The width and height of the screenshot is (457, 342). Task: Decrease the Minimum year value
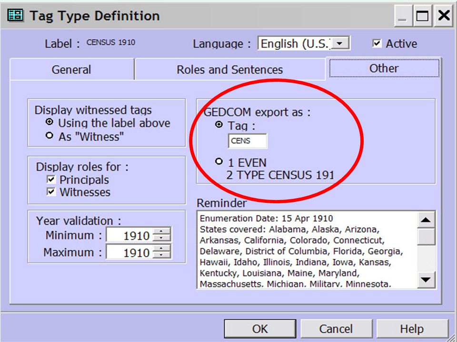(x=161, y=238)
